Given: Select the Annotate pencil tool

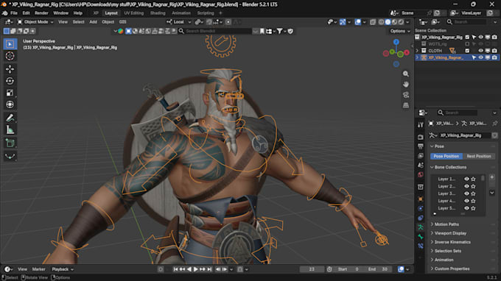Looking at the screenshot, I should [10, 118].
